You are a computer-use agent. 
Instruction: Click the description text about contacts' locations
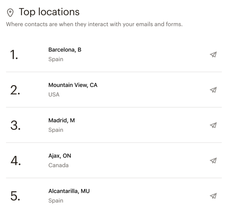(94, 25)
